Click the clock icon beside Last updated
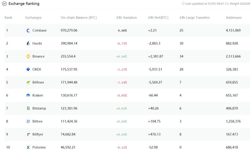 (x=183, y=3)
